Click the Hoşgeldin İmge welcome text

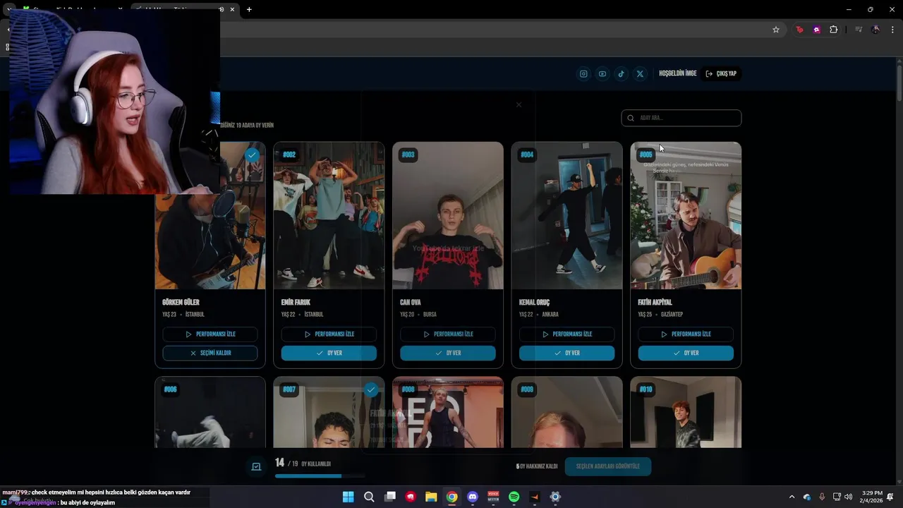(x=677, y=73)
